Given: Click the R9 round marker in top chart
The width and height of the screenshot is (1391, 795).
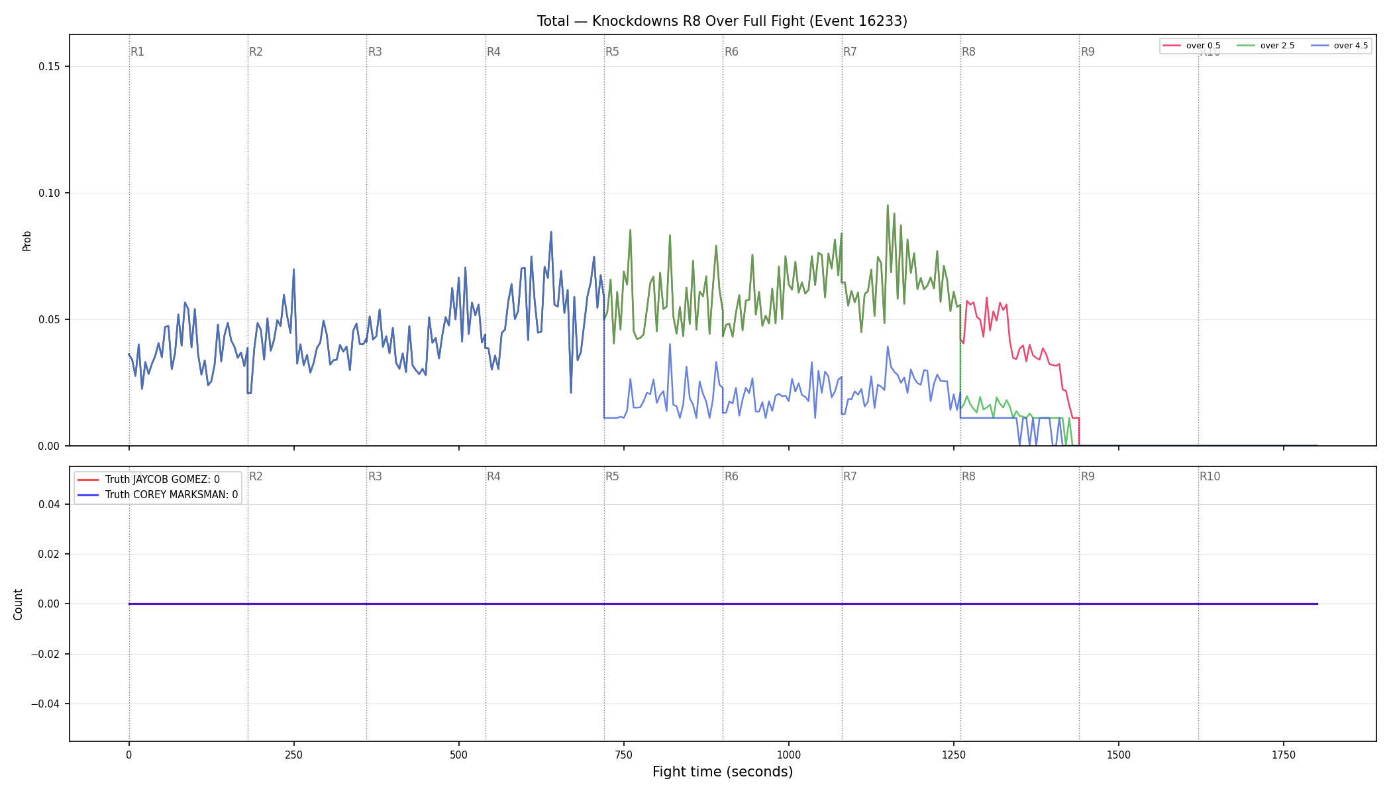Looking at the screenshot, I should pos(1088,52).
